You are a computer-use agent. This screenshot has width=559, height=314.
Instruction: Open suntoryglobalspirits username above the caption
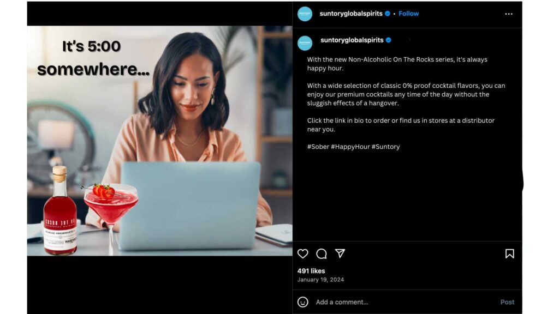352,40
